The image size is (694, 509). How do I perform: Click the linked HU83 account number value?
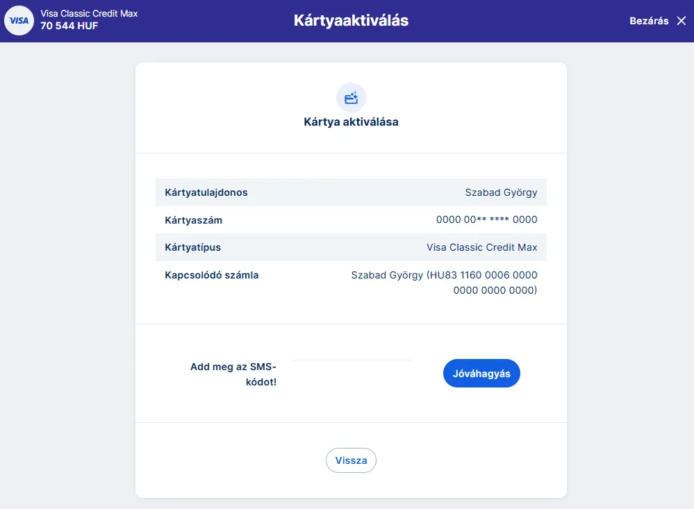445,283
